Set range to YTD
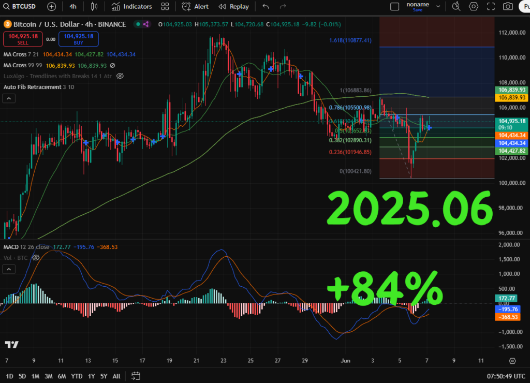530x383 pixels. pyautogui.click(x=77, y=376)
